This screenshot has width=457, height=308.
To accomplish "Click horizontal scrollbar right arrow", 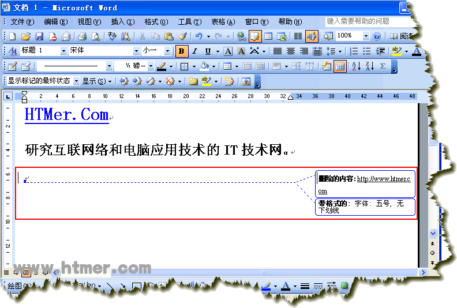I will point(423,272).
